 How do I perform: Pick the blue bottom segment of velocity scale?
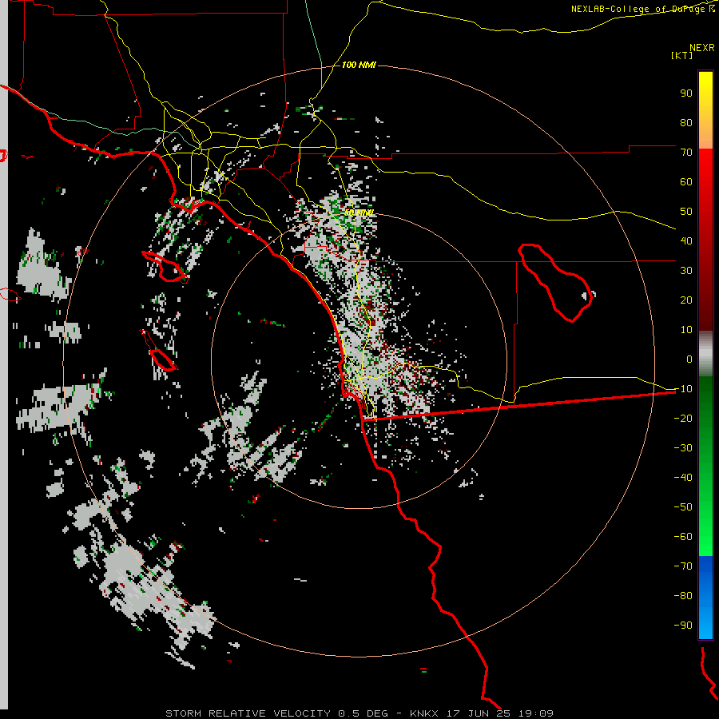click(705, 598)
